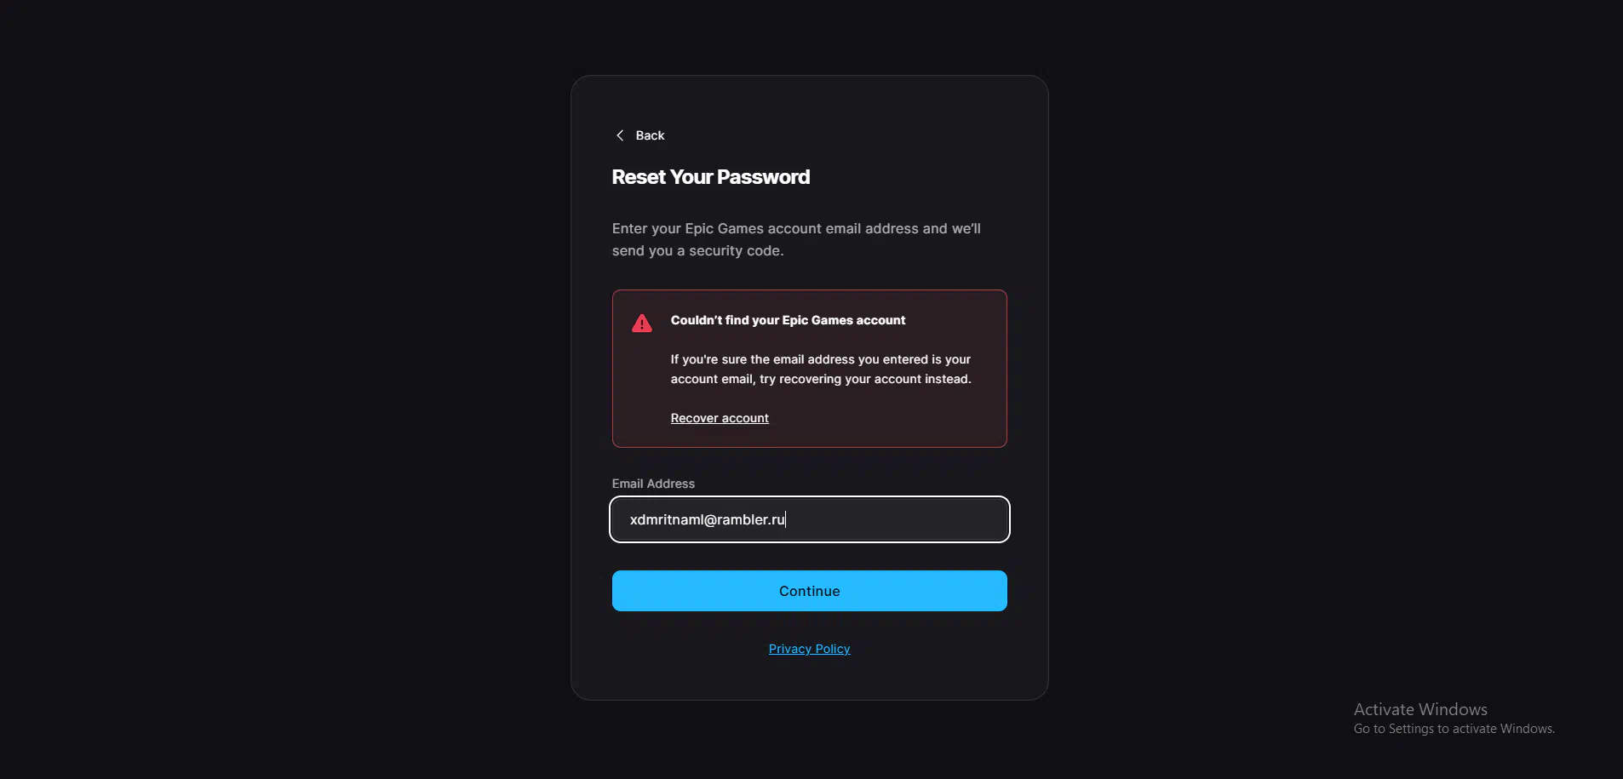Click the "Go to Settings to activate Windows" text
The image size is (1623, 779).
(x=1454, y=729)
